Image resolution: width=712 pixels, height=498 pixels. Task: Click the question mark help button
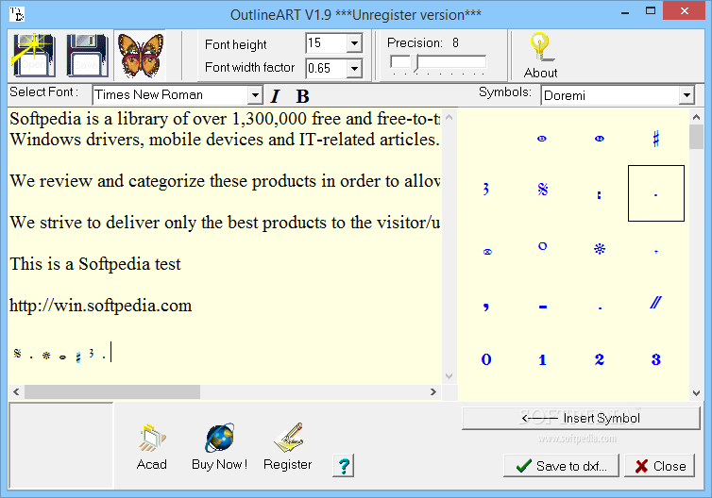click(344, 466)
